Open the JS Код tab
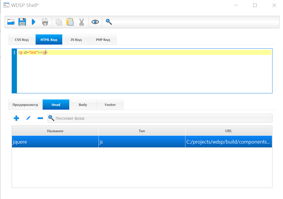 tap(76, 40)
